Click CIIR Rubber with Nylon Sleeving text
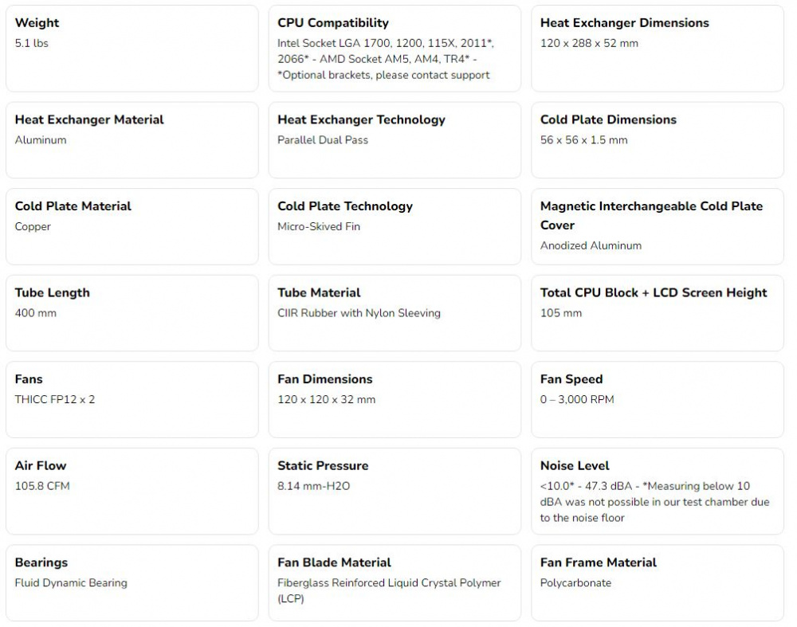This screenshot has width=797, height=627. pos(359,313)
